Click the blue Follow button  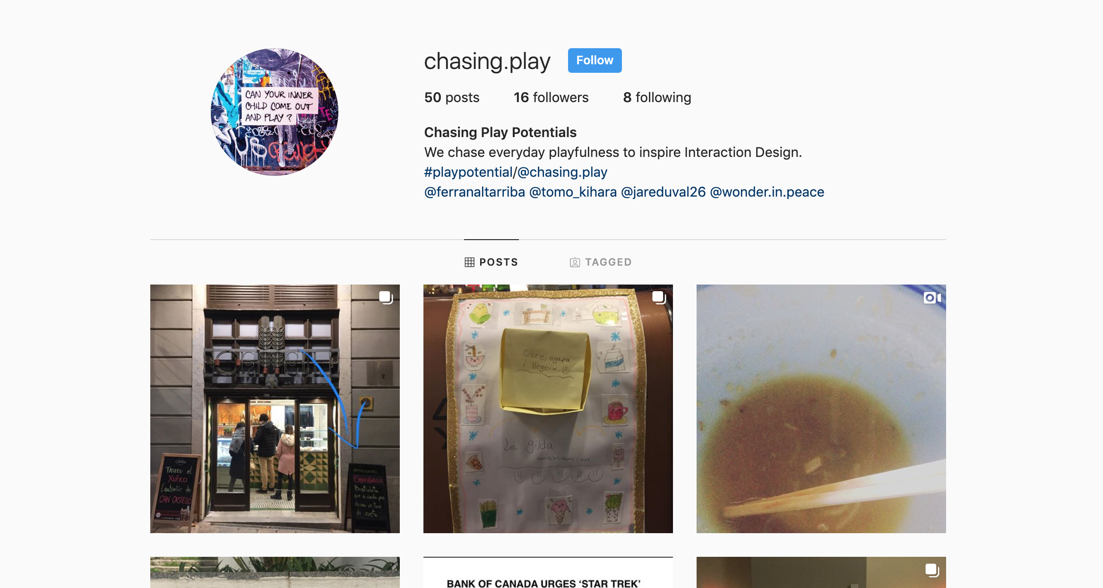click(595, 61)
